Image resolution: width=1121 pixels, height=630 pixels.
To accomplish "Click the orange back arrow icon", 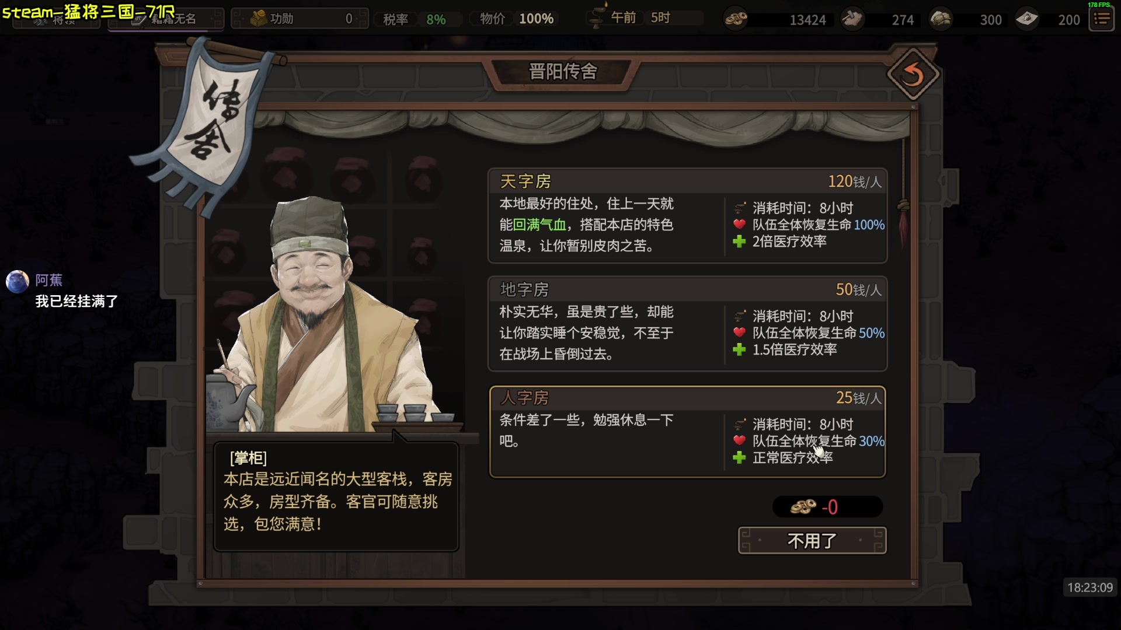I will pos(913,75).
